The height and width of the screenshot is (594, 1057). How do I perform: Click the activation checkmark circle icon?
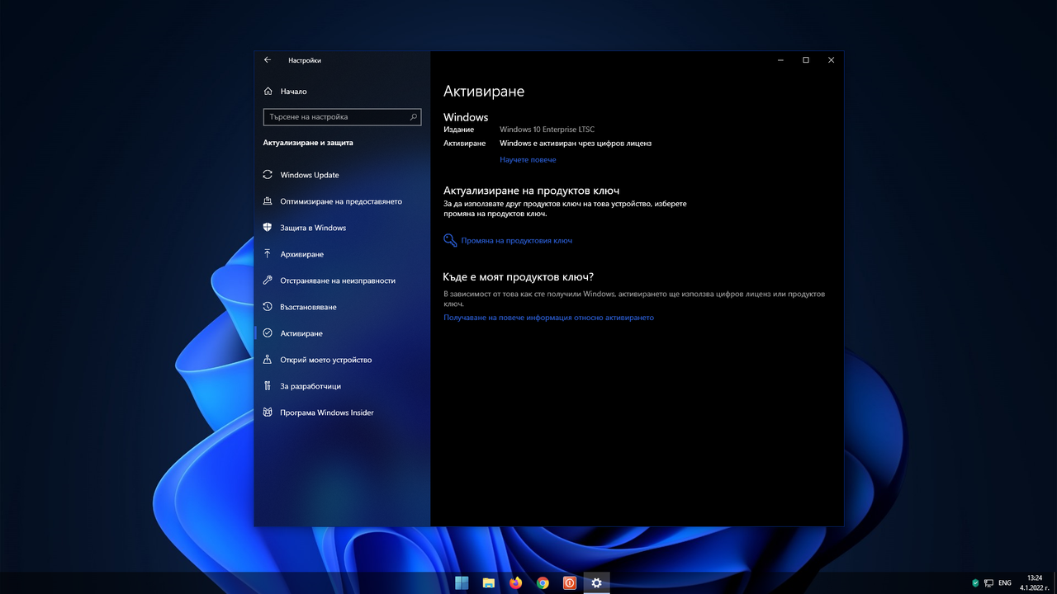[x=268, y=333]
